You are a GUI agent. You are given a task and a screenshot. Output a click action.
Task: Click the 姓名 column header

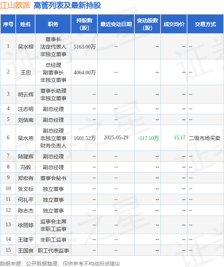tap(25, 24)
